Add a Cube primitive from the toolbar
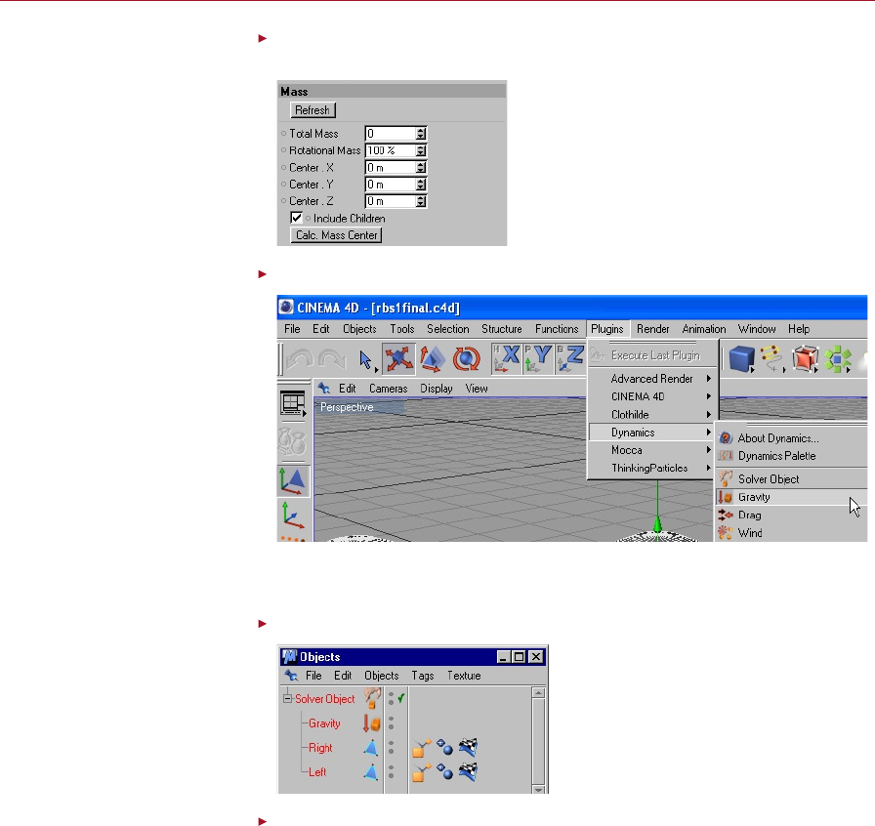Viewport: 875px width, 826px height. click(741, 359)
